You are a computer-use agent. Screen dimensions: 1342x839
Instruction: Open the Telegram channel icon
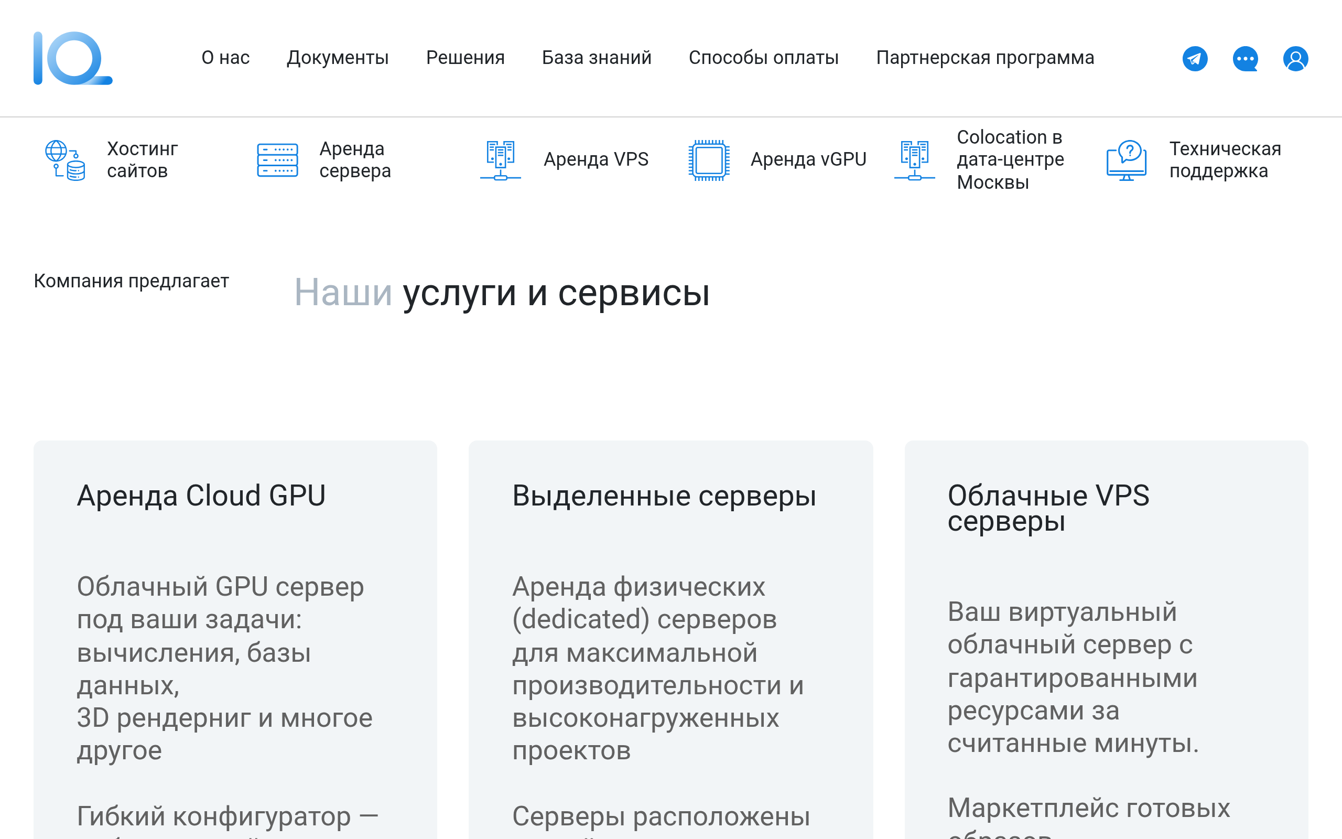click(x=1195, y=58)
